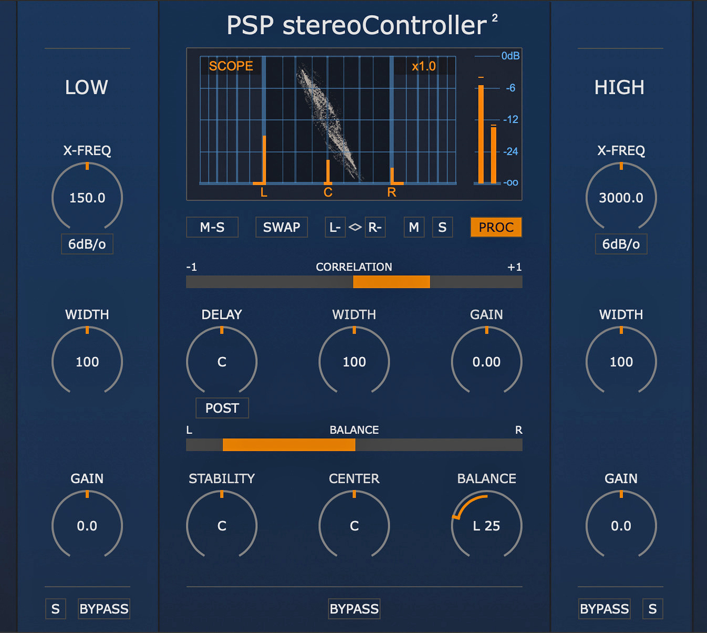Click the link icon between L- and R-
This screenshot has width=707, height=633.
[356, 227]
